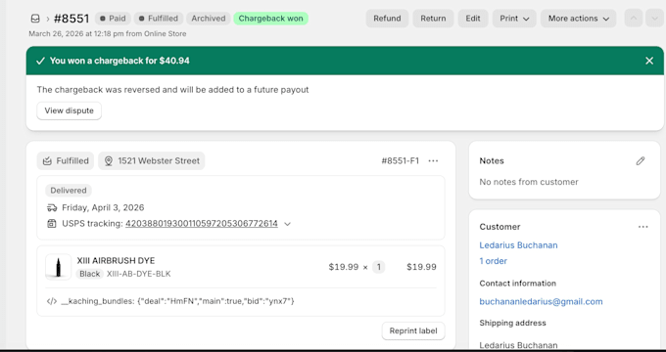Image resolution: width=666 pixels, height=352 pixels.
Task: Go to previous order arrow
Action: point(634,19)
